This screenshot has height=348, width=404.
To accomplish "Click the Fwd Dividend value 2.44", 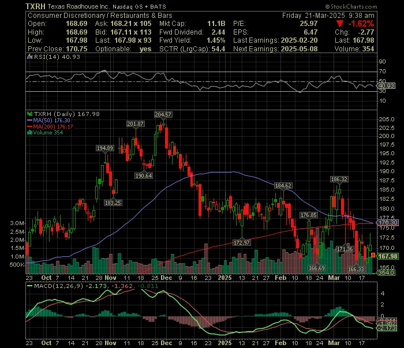I will (x=218, y=32).
